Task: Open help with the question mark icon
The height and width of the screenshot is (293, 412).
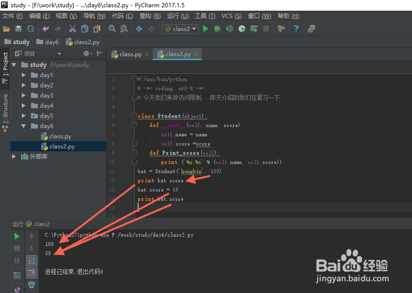Action: pyautogui.click(x=296, y=29)
